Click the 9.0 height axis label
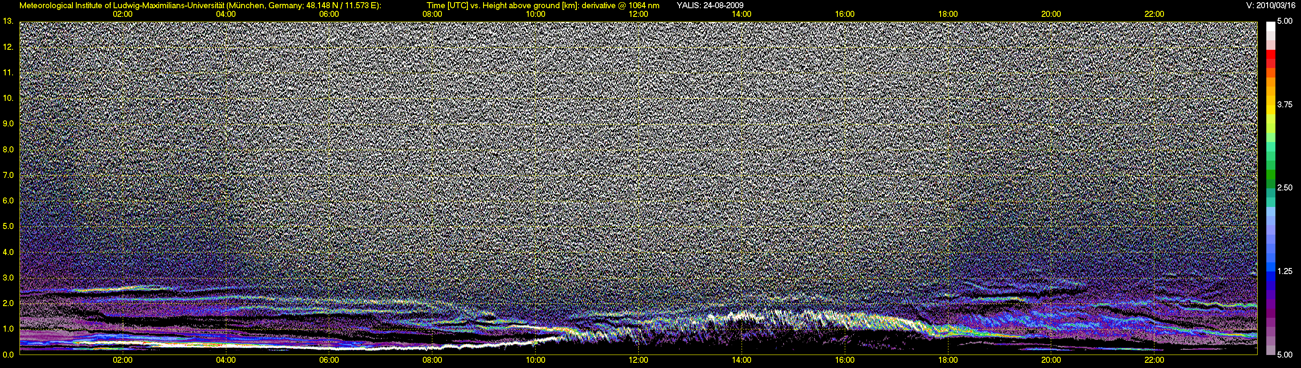1301x368 pixels. tap(8, 123)
